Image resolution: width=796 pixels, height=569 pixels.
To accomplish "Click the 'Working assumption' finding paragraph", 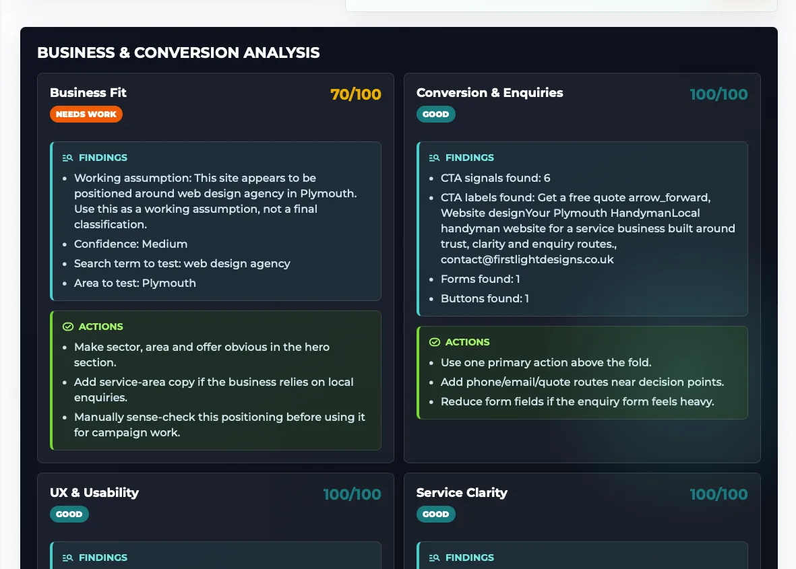I will [x=215, y=201].
